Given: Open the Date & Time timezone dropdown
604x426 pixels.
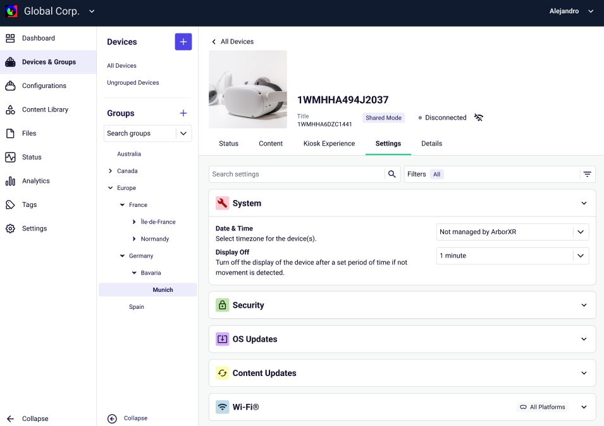Looking at the screenshot, I should (512, 232).
